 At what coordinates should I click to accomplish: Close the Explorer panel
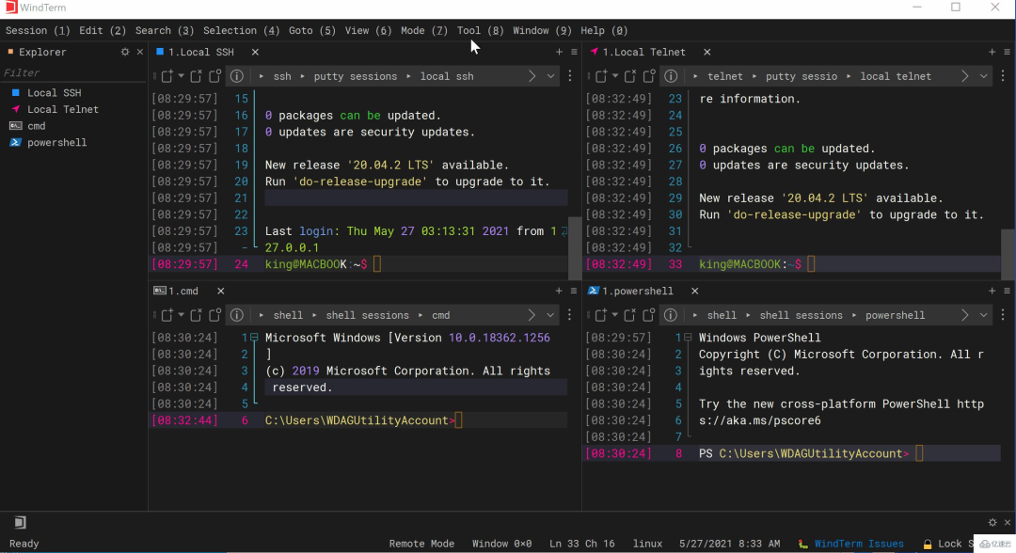pos(140,53)
